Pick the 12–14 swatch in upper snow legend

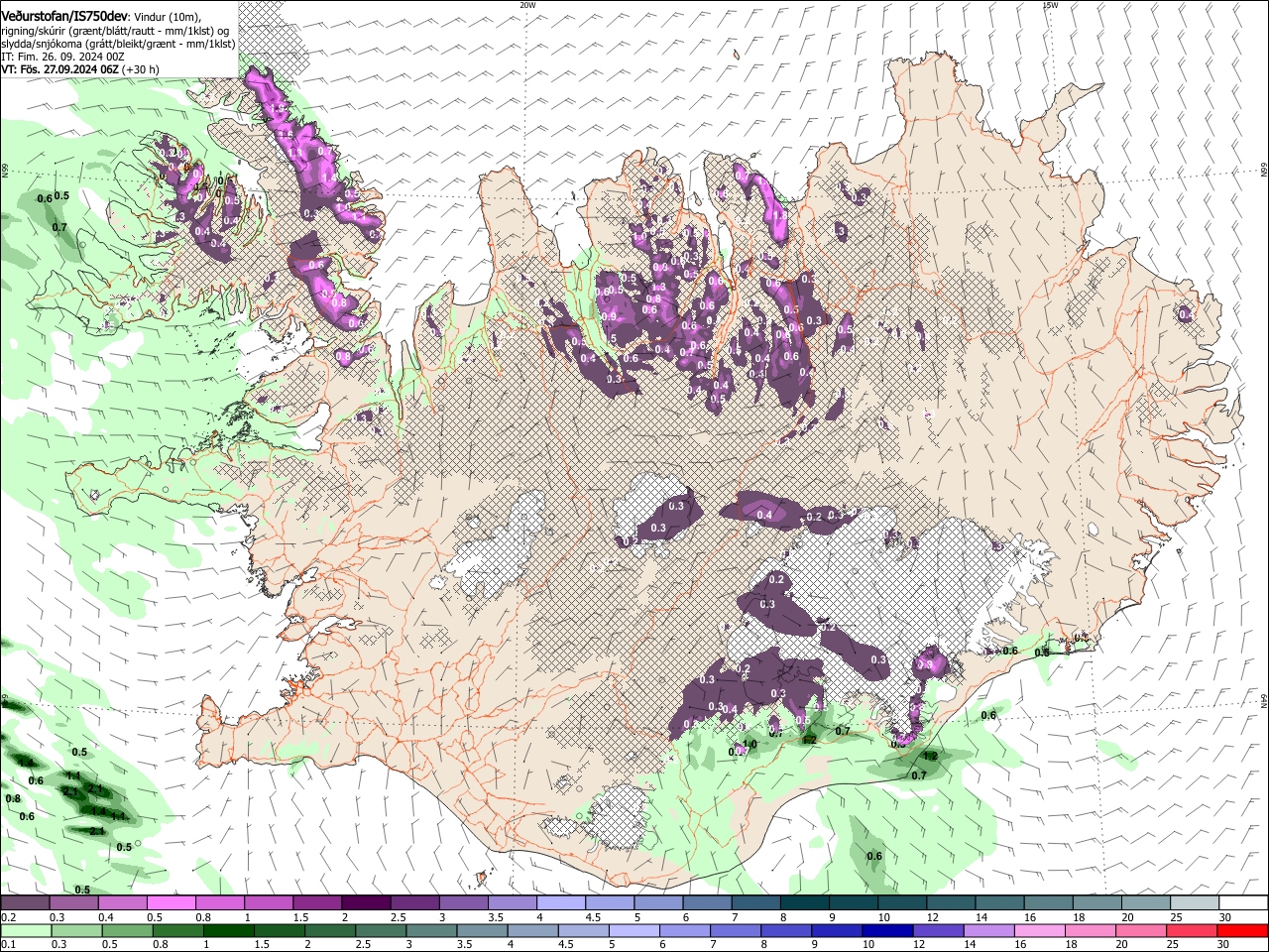[950, 903]
